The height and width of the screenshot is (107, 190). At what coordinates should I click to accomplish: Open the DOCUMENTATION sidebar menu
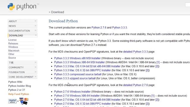coord(23,31)
